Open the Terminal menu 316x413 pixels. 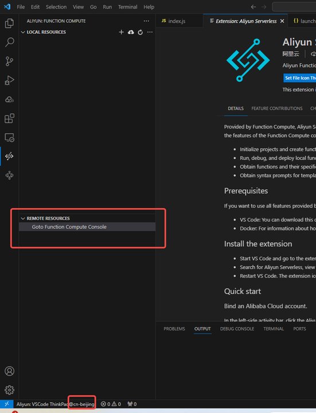tap(127, 7)
